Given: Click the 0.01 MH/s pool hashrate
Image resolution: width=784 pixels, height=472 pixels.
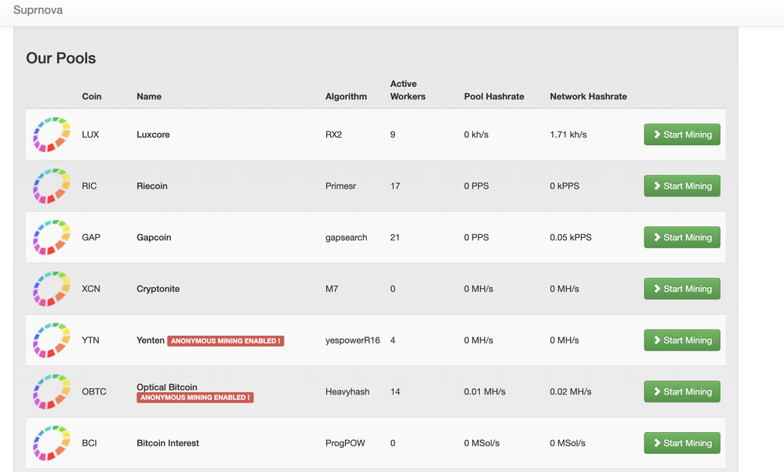Looking at the screenshot, I should 485,391.
